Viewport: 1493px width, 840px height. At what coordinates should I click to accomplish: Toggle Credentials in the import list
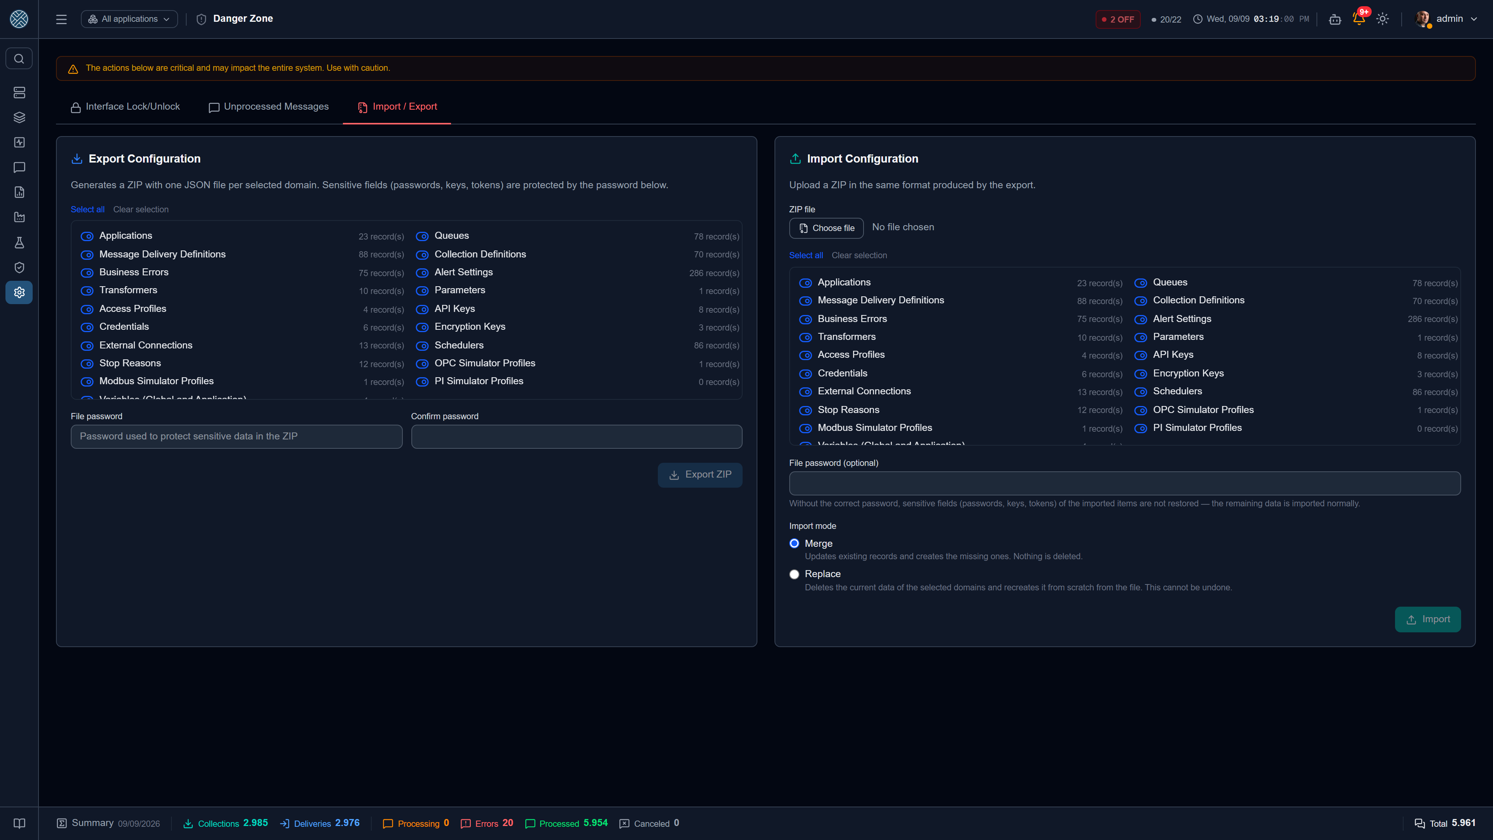[805, 374]
